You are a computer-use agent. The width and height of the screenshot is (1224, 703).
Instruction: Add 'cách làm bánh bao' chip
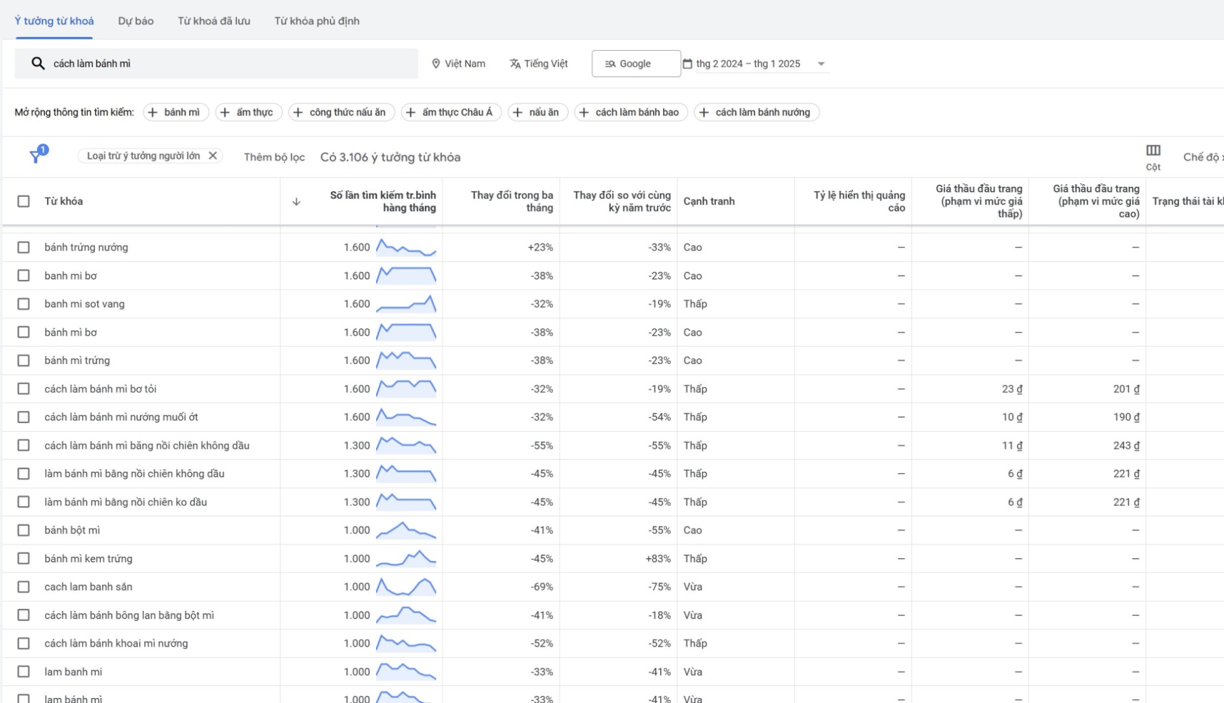(x=630, y=112)
